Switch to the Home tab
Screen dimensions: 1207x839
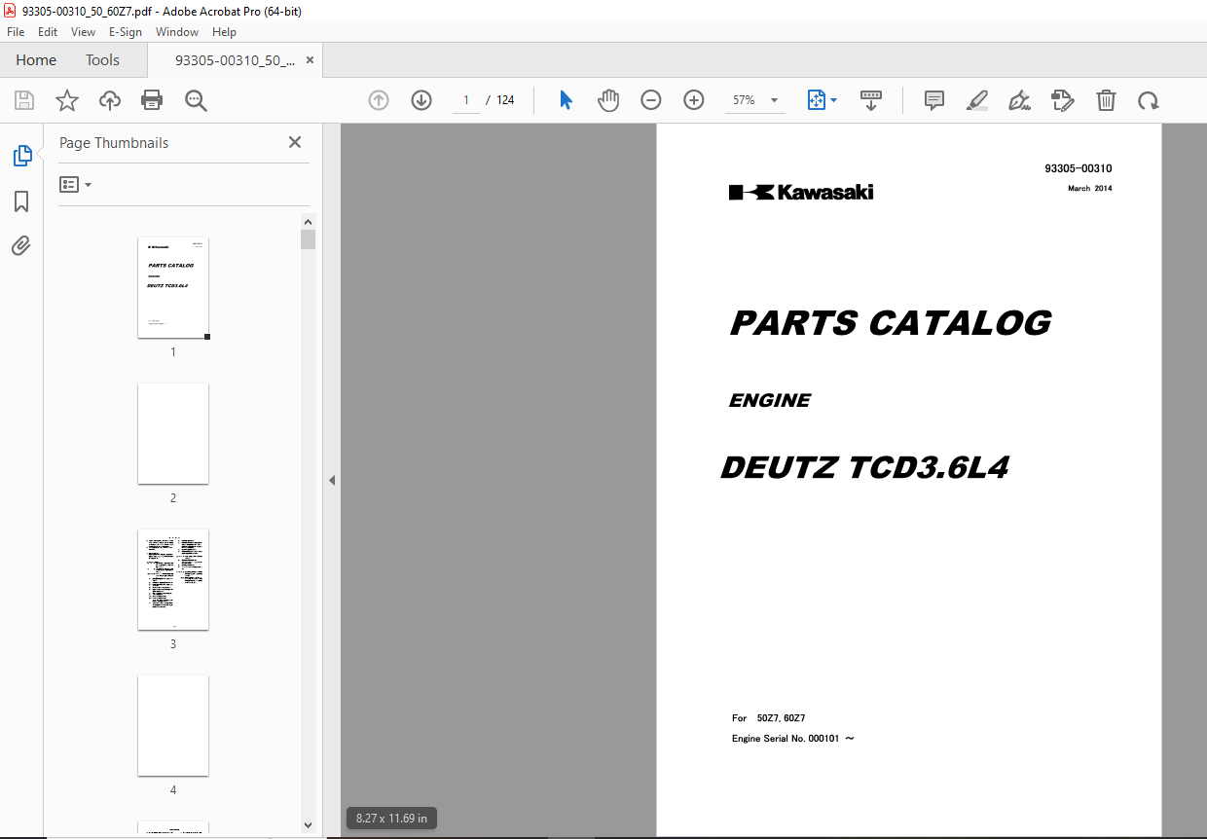coord(36,59)
